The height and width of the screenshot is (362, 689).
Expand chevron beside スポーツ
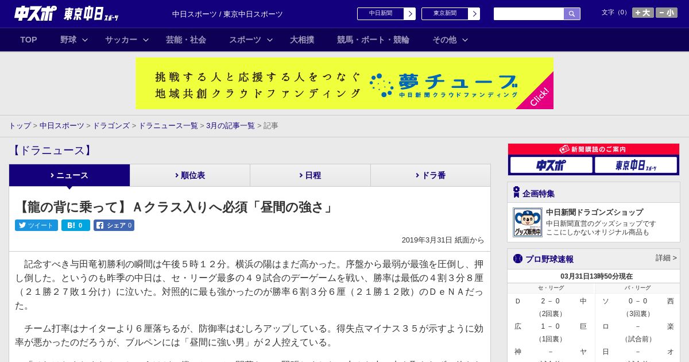point(270,40)
